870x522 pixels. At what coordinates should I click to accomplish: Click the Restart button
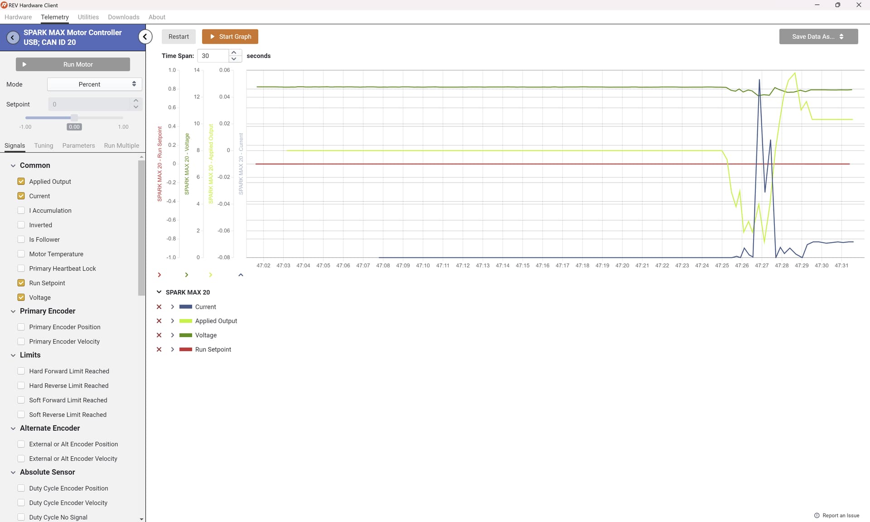tap(179, 37)
